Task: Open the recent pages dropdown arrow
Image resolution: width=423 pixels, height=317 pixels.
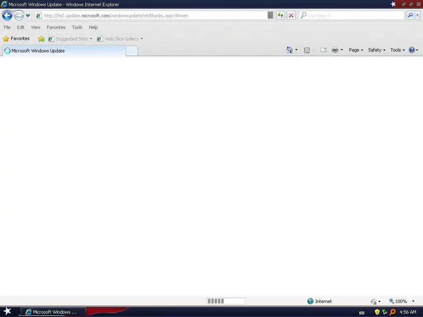Action: pos(28,16)
